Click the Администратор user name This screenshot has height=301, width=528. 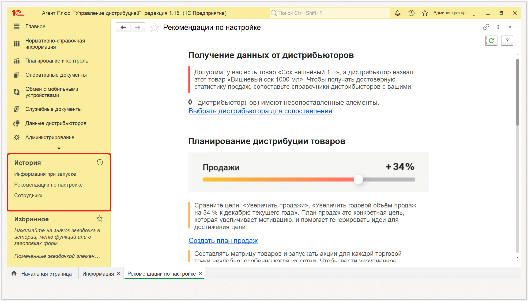pos(449,13)
